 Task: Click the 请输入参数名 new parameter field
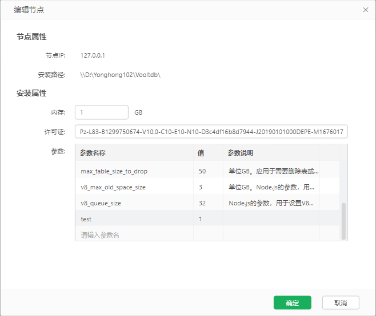coord(134,234)
